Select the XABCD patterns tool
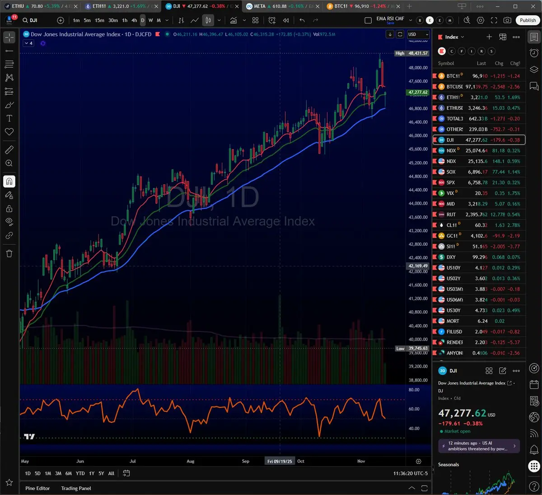542x495 pixels. 9,78
